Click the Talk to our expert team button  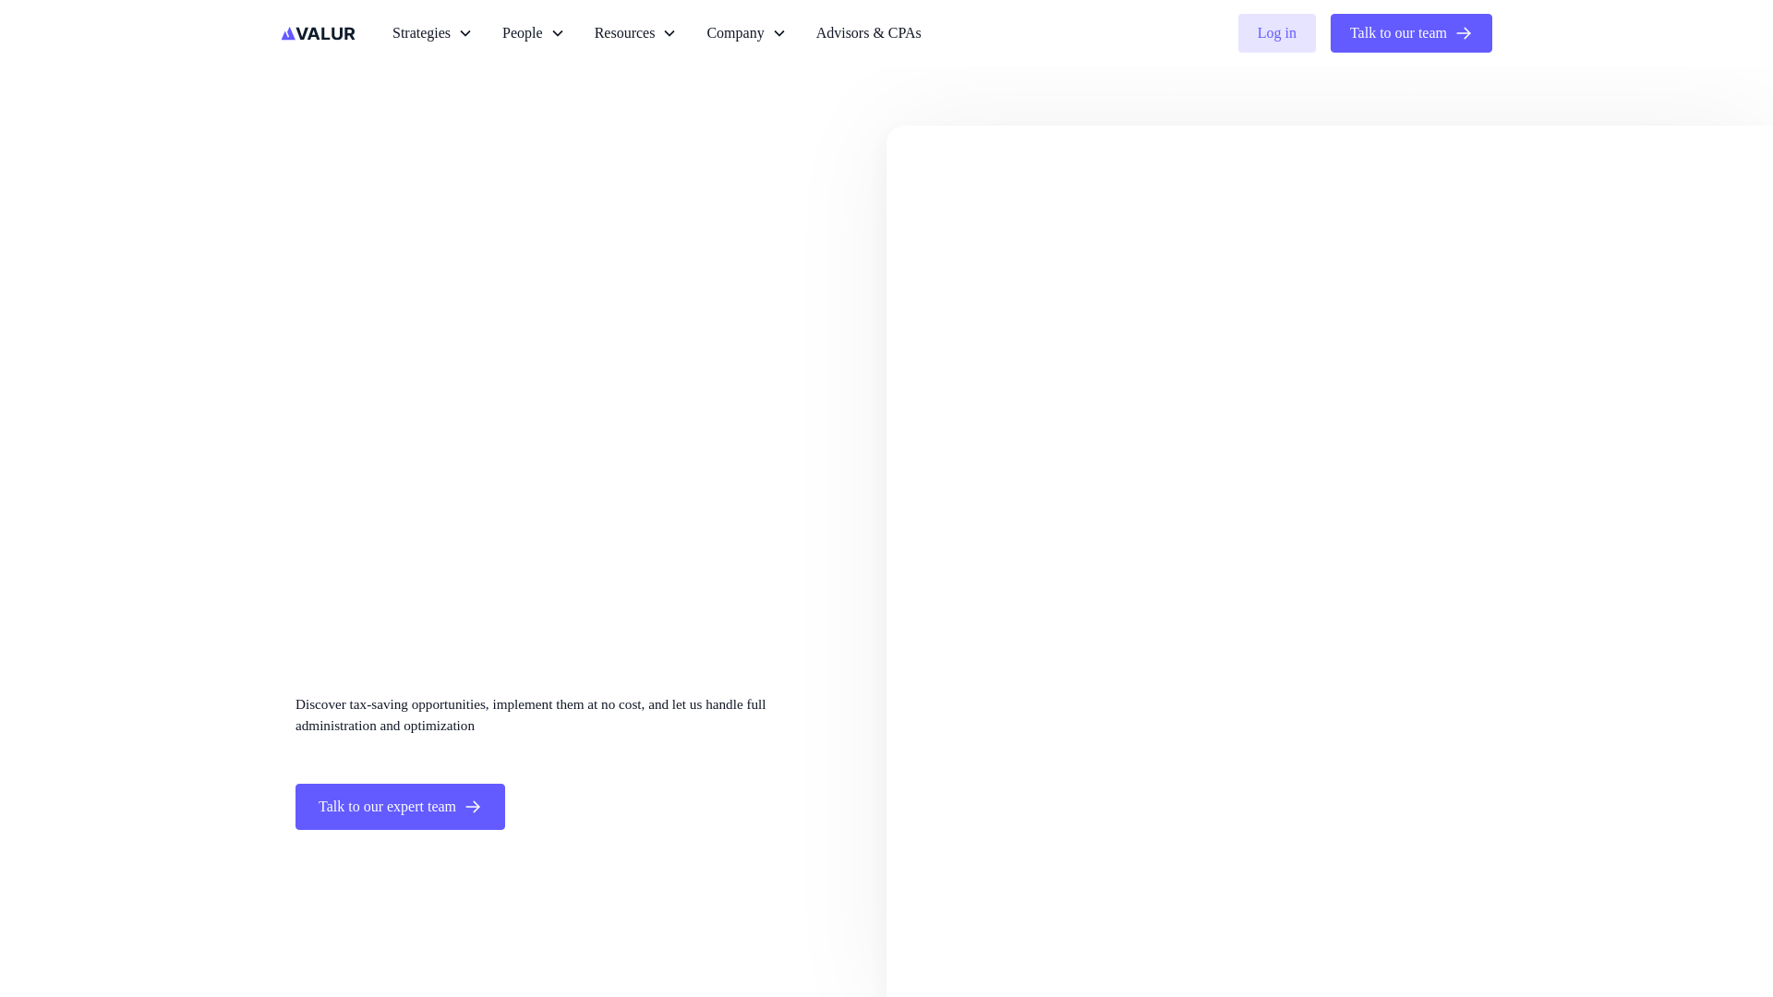[x=400, y=807]
